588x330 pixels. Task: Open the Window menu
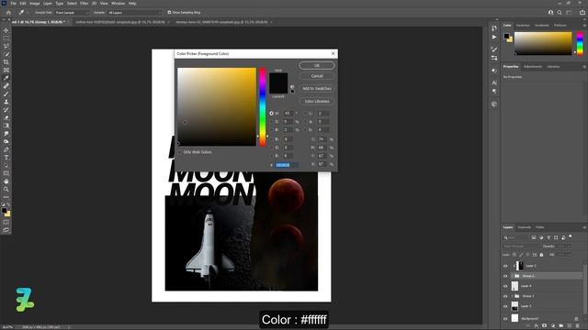pyautogui.click(x=119, y=4)
